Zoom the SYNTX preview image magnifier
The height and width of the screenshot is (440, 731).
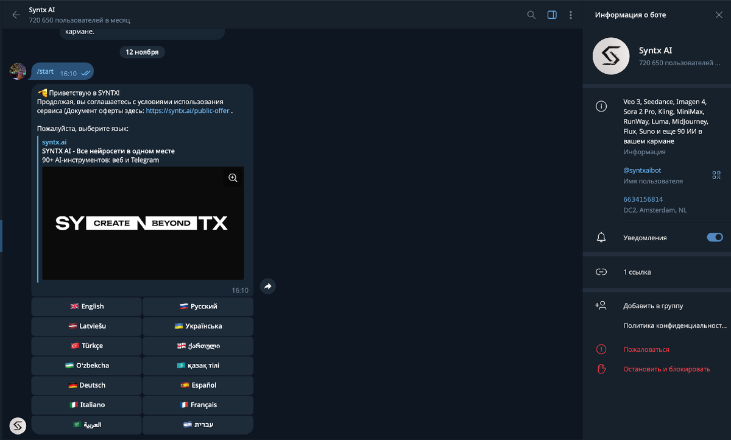pyautogui.click(x=233, y=178)
